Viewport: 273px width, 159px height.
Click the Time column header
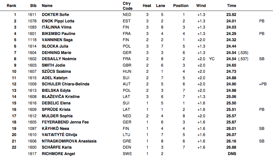click(x=231, y=6)
